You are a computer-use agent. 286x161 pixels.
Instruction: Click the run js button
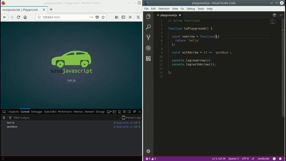tap(71, 80)
